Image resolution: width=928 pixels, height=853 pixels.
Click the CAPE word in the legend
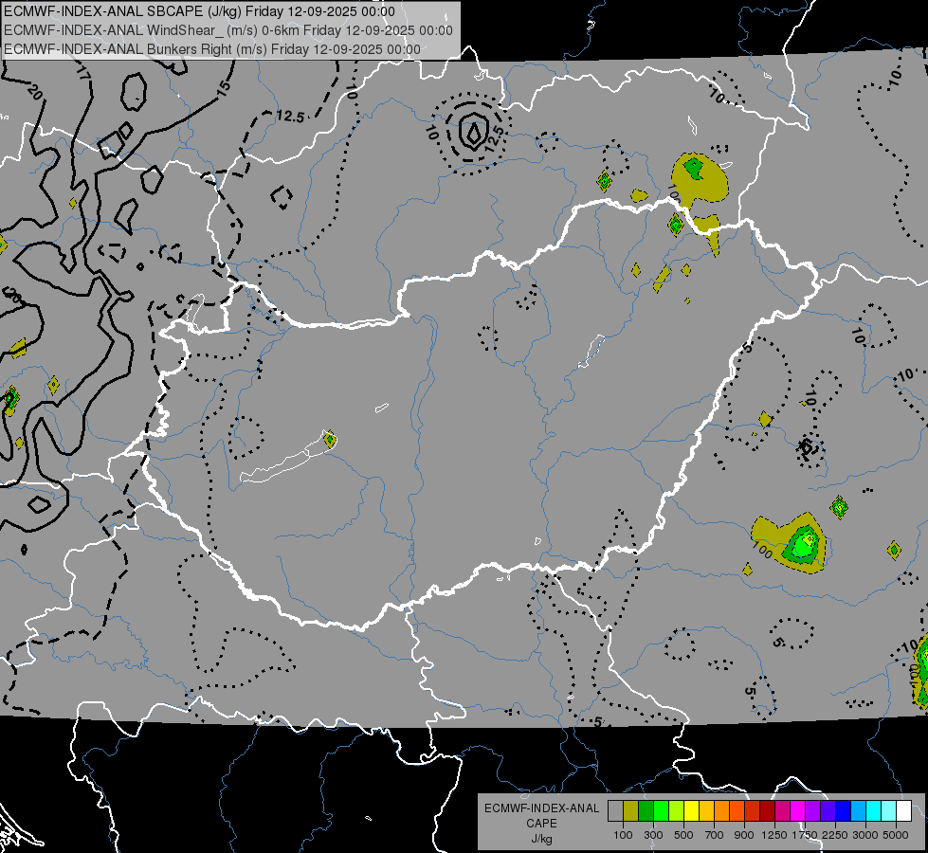point(541,823)
